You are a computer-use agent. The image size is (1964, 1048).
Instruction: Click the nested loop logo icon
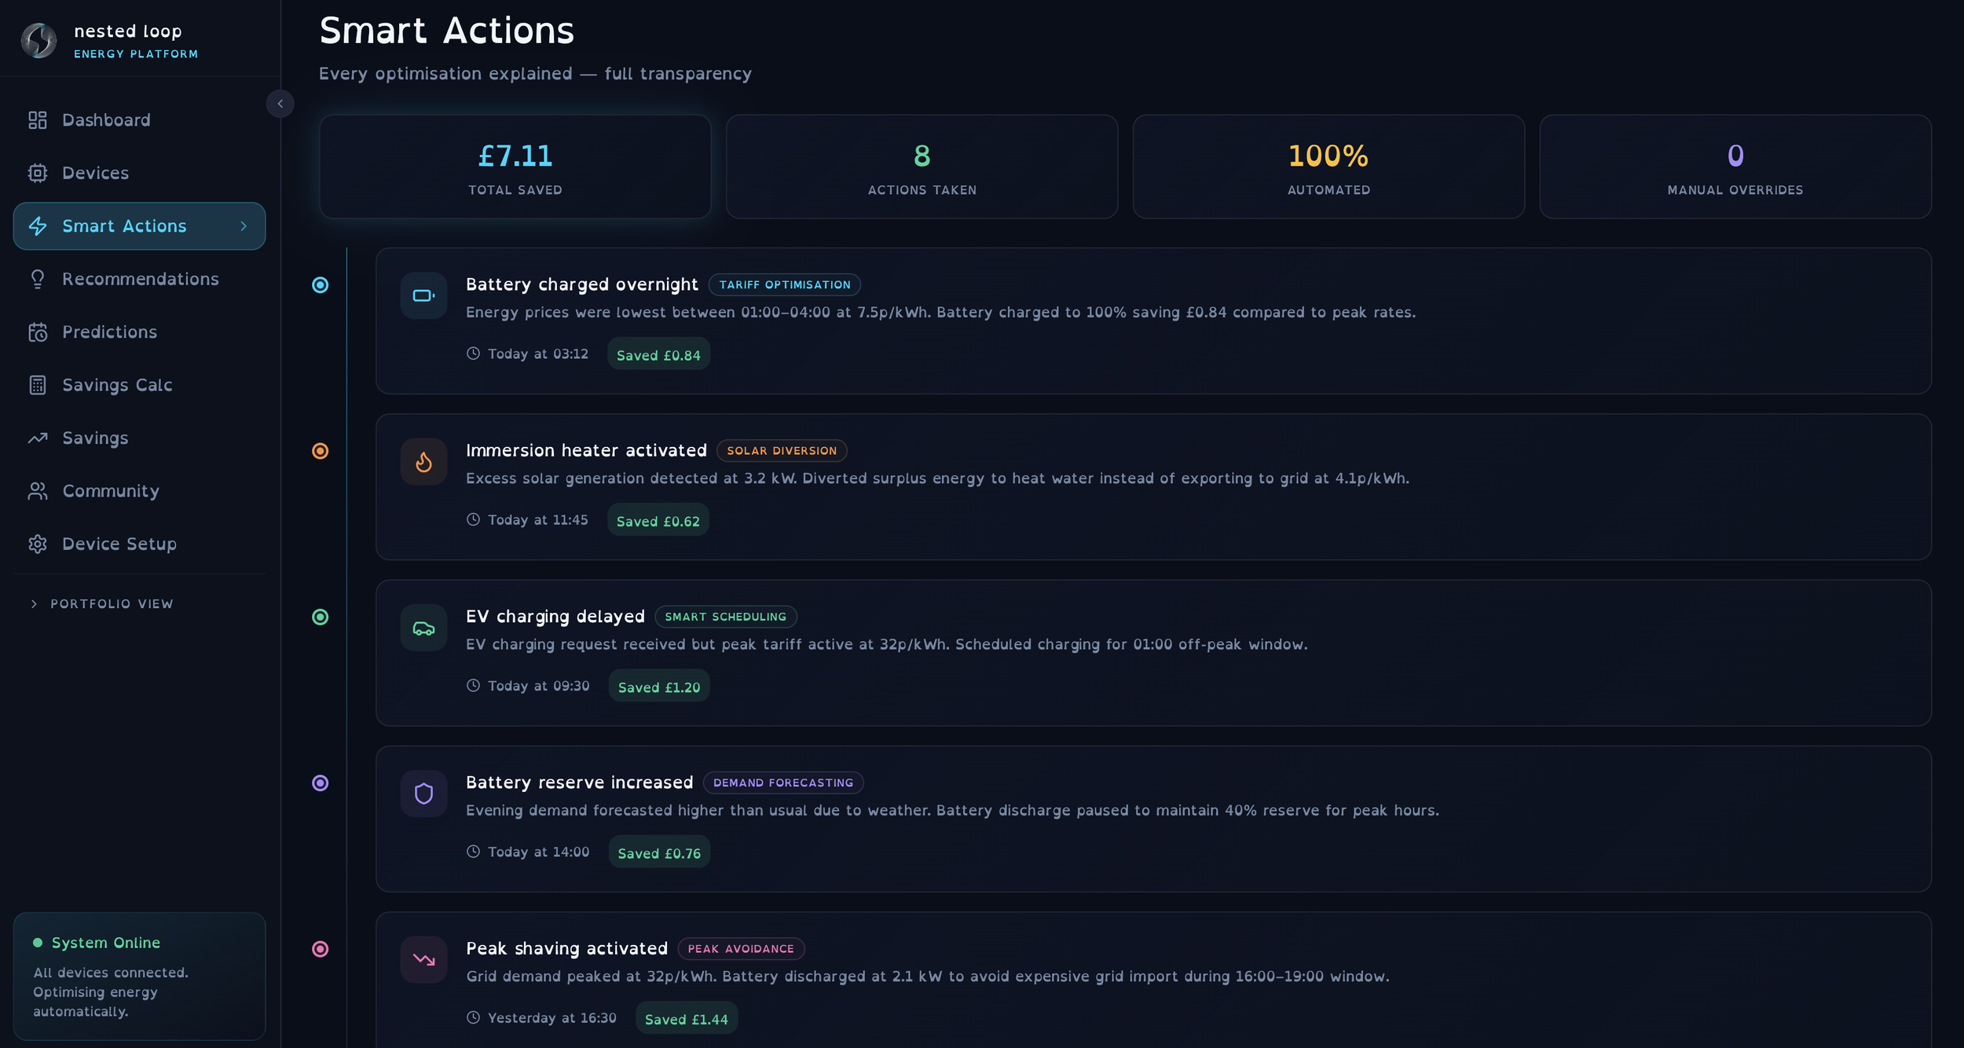[x=38, y=41]
